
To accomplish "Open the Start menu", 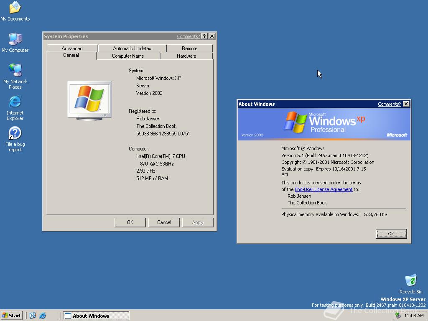I will coord(11,316).
